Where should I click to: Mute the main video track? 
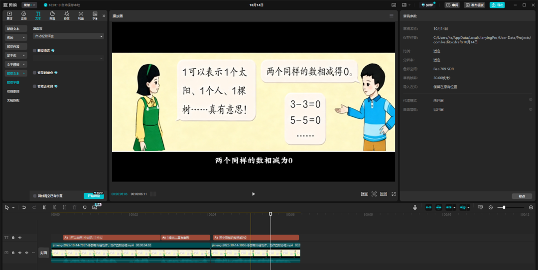pos(26,253)
